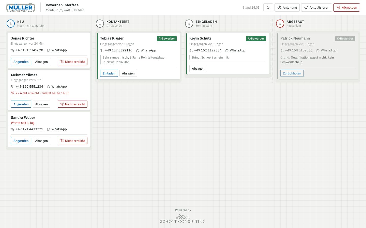This screenshot has height=228, width=366.
Task: Call Tobias Krüger at +49 157 3322110
Action: (116, 50)
